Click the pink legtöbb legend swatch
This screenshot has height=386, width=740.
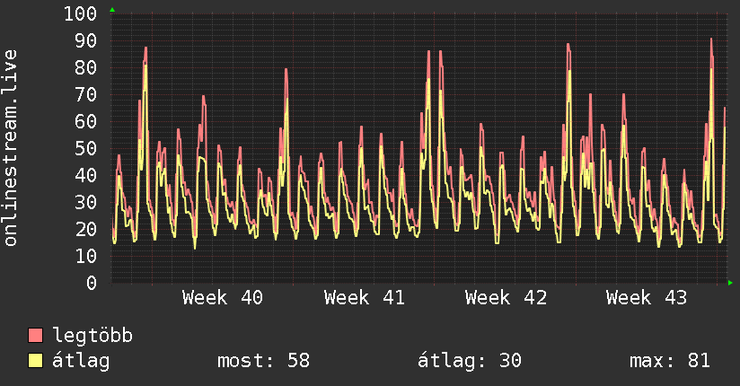click(35, 335)
